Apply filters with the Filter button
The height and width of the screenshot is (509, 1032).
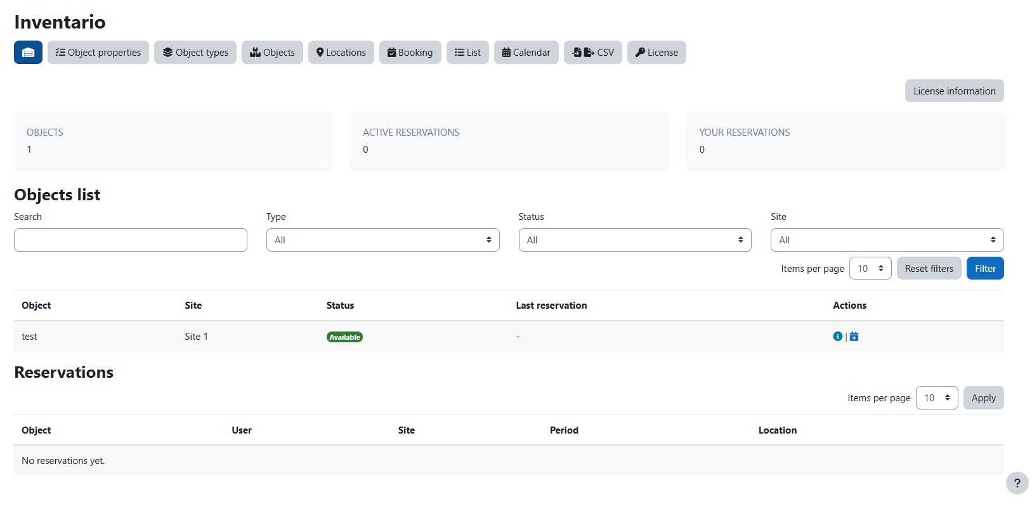tap(985, 269)
